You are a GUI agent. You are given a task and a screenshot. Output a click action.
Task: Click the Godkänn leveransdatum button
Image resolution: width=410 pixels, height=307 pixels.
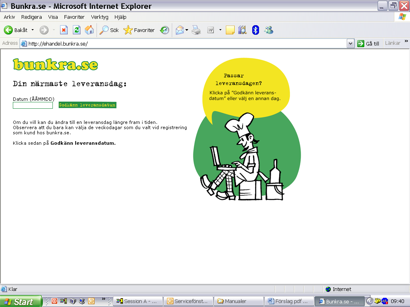87,105
